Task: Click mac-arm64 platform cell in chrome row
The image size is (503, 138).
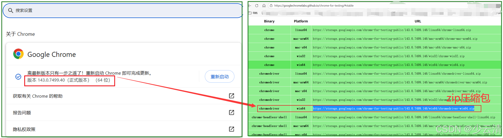Action: [x=301, y=39]
